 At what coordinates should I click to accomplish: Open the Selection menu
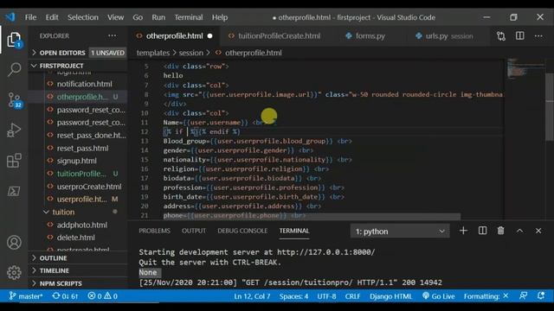click(x=83, y=17)
